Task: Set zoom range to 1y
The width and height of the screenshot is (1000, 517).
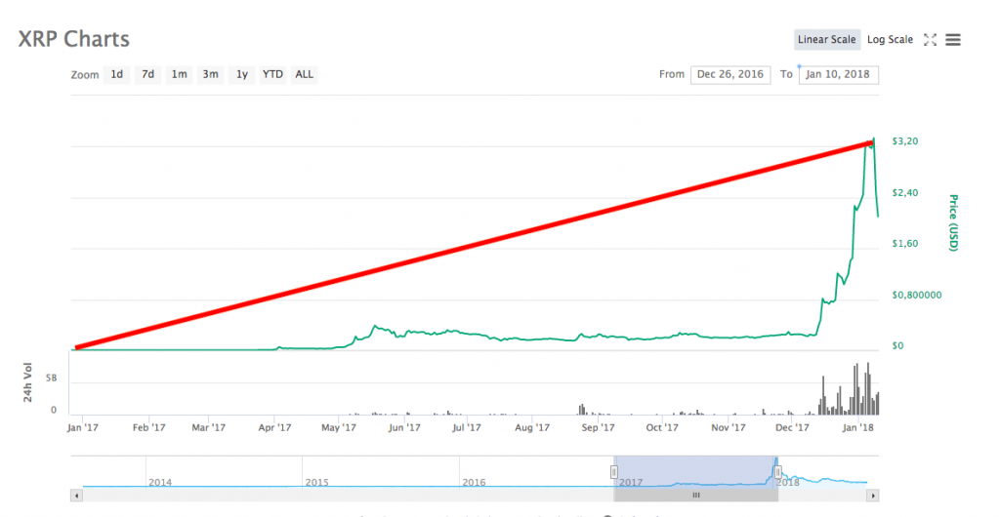Action: 242,74
